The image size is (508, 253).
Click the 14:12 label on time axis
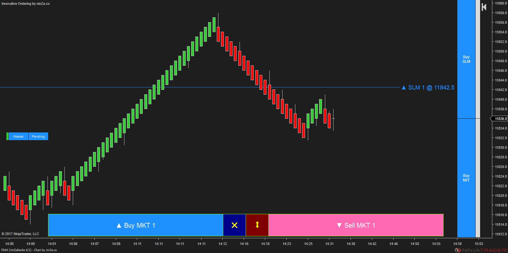coord(223,244)
